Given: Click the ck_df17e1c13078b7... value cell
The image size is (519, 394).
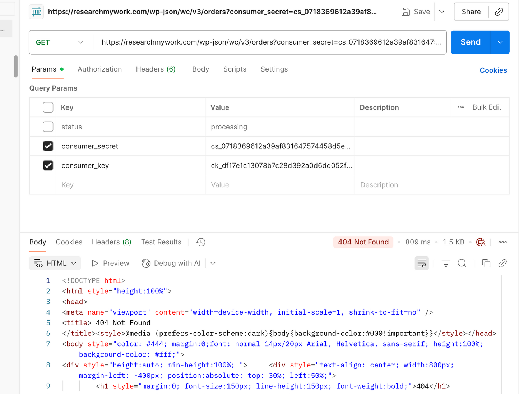Looking at the screenshot, I should [280, 166].
